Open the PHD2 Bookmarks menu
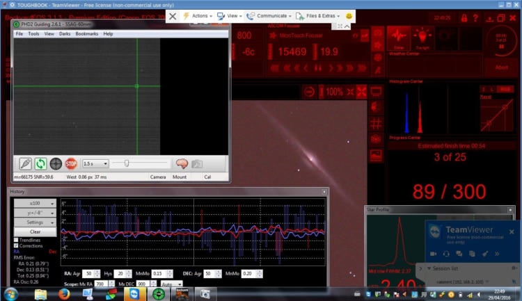This screenshot has width=522, height=301. [86, 33]
